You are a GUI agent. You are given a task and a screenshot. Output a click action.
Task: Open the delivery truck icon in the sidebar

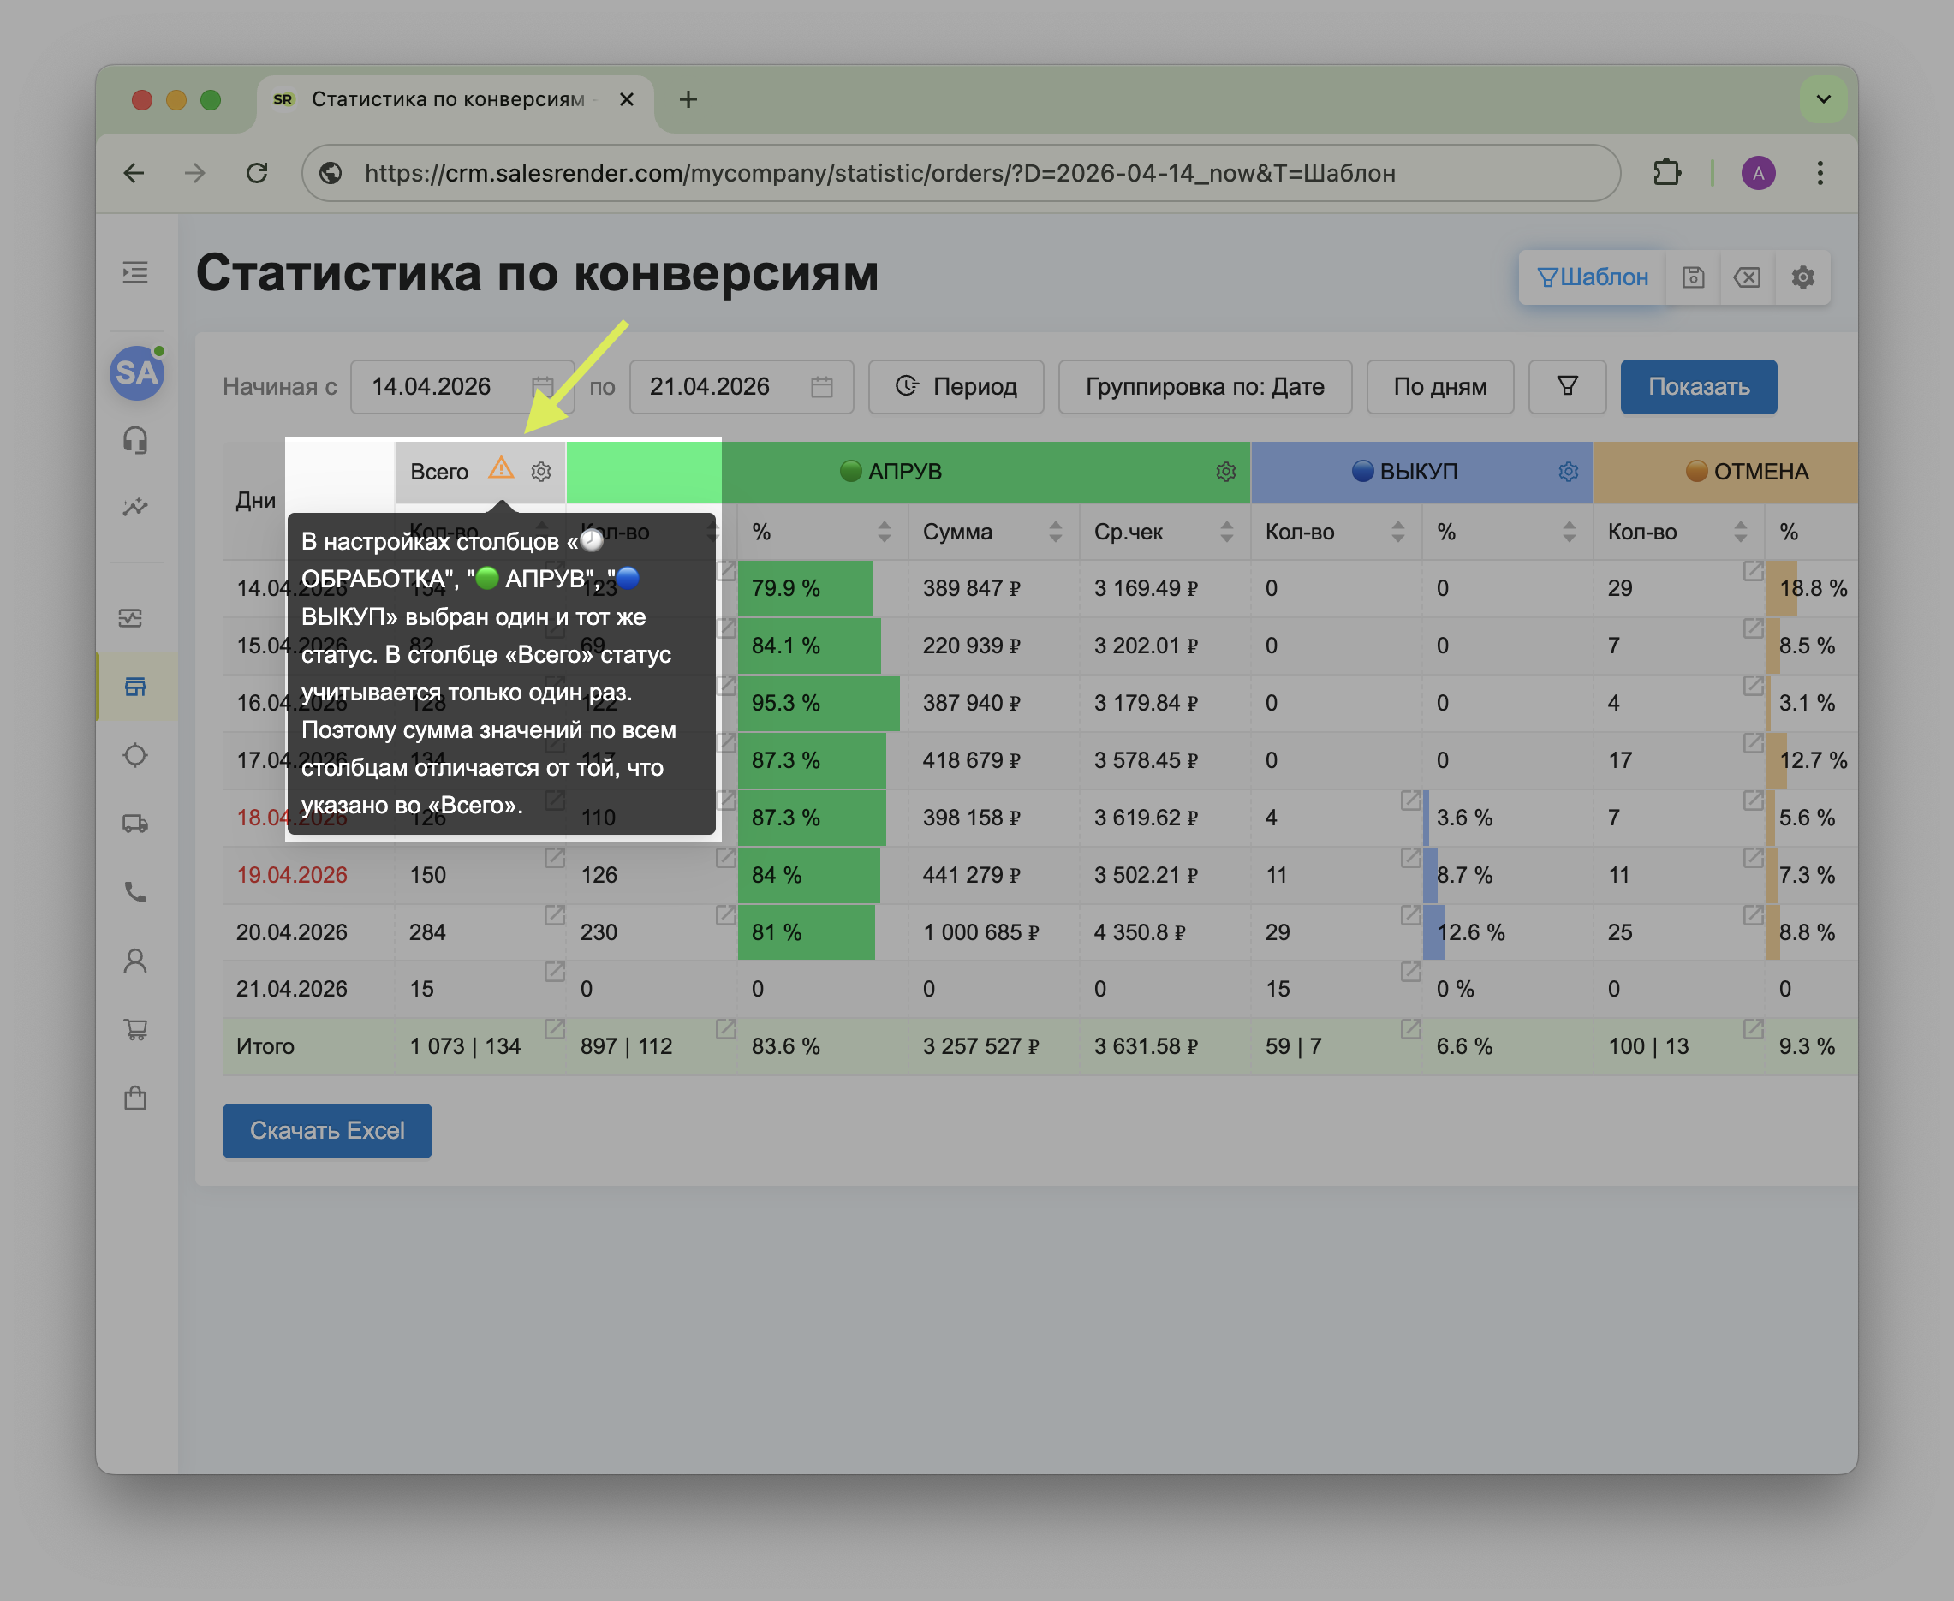135,824
